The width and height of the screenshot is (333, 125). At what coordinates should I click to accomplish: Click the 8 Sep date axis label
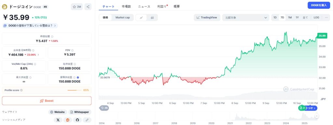click(235, 103)
